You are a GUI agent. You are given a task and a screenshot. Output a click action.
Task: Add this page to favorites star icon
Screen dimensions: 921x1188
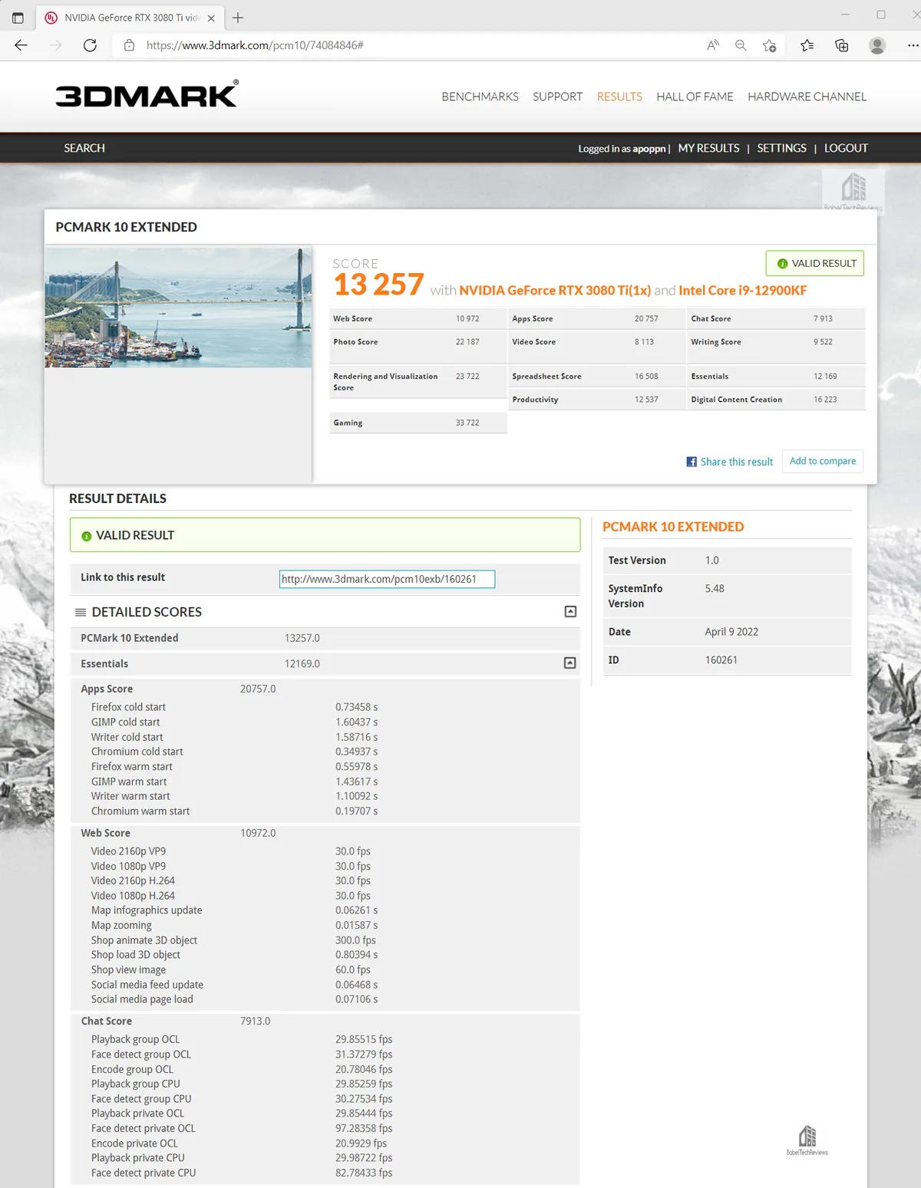pyautogui.click(x=769, y=45)
